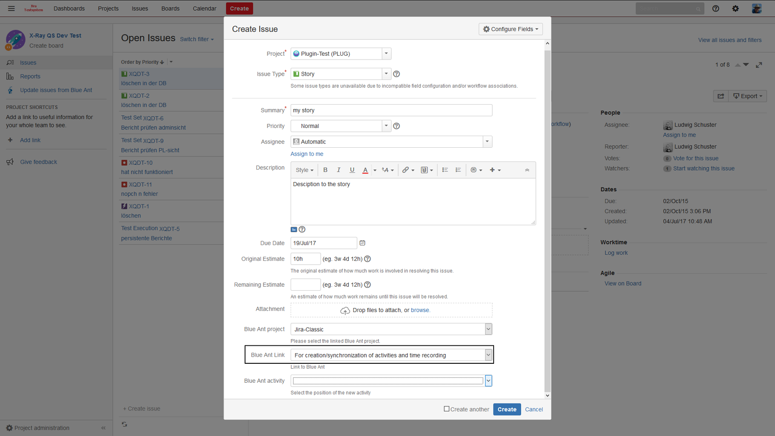This screenshot has width=775, height=436.
Task: Go to the next issue arrow
Action: tap(746, 65)
